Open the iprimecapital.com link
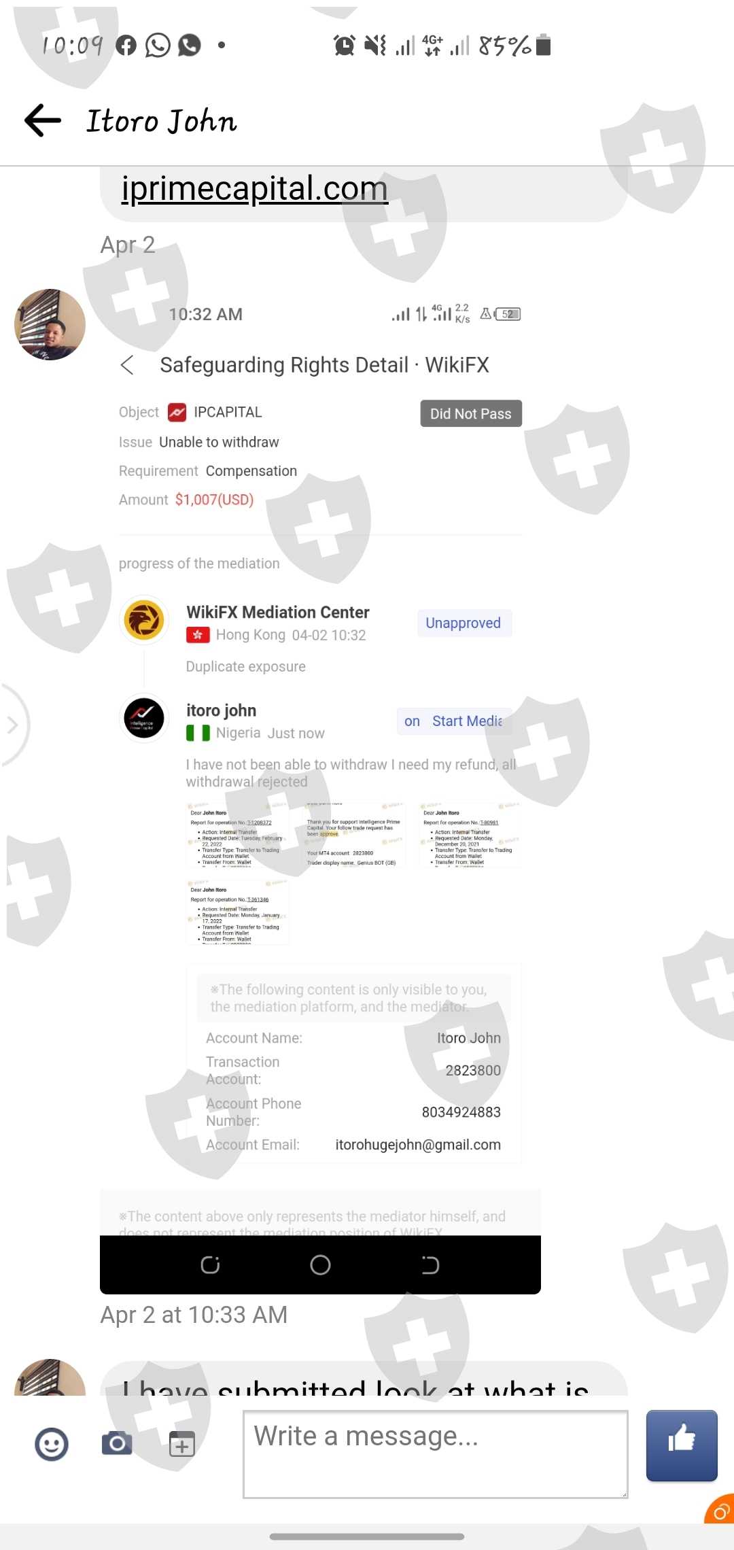Screen dimensions: 734x1550 (x=254, y=188)
